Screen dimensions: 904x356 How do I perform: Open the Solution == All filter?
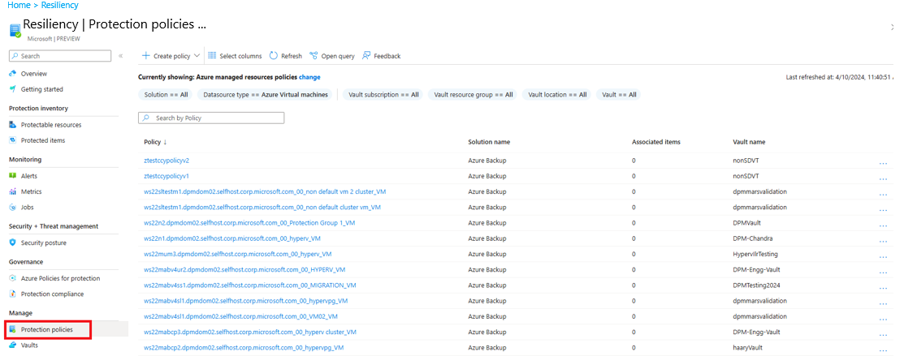tap(166, 94)
